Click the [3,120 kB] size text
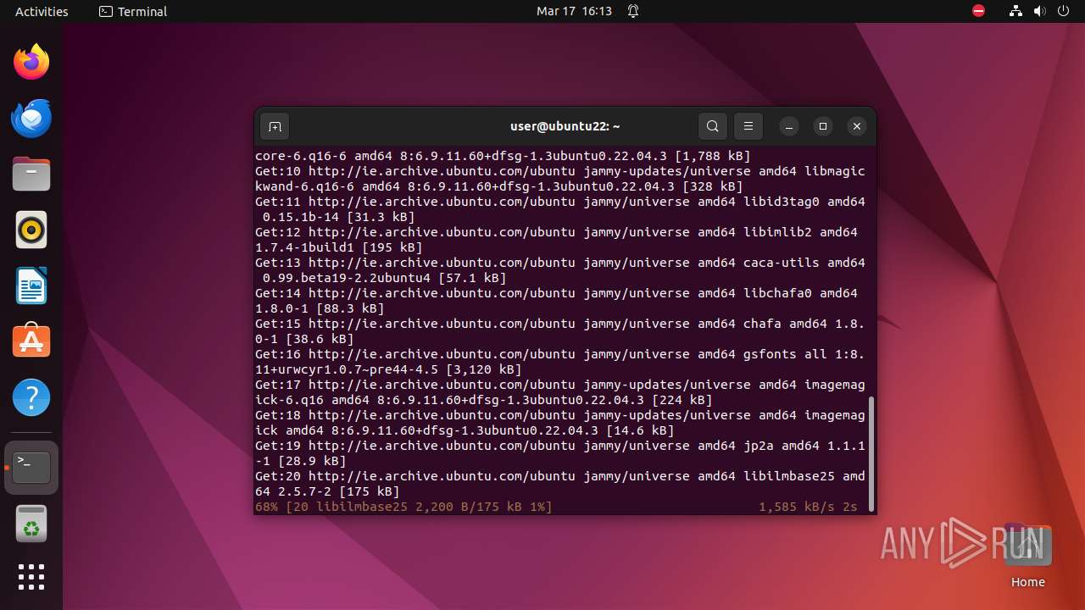Viewport: 1085px width, 610px height. click(484, 369)
